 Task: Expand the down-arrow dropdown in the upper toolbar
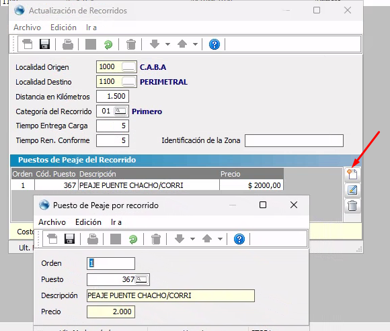[168, 44]
